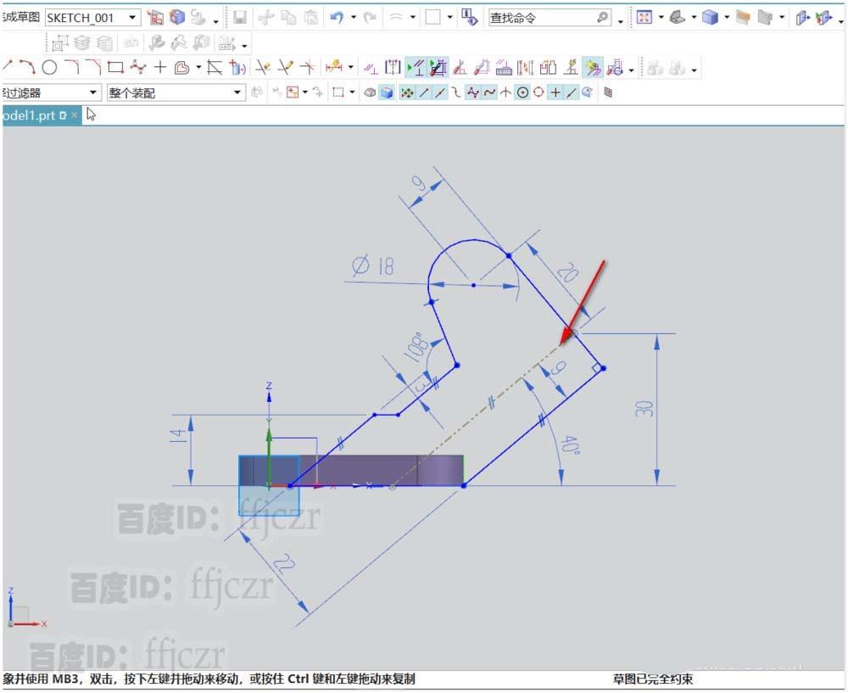This screenshot has width=848, height=693.
Task: Select the Circle tool in the sketch toolbar
Action: pyautogui.click(x=49, y=66)
